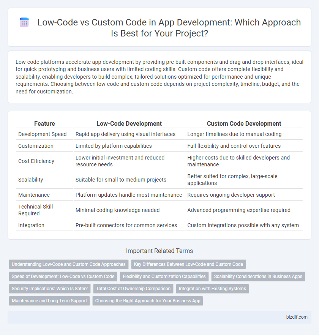Screen dimensions: 319x335
Task: Click the 'Development Speed' row label
Action: pos(42,134)
